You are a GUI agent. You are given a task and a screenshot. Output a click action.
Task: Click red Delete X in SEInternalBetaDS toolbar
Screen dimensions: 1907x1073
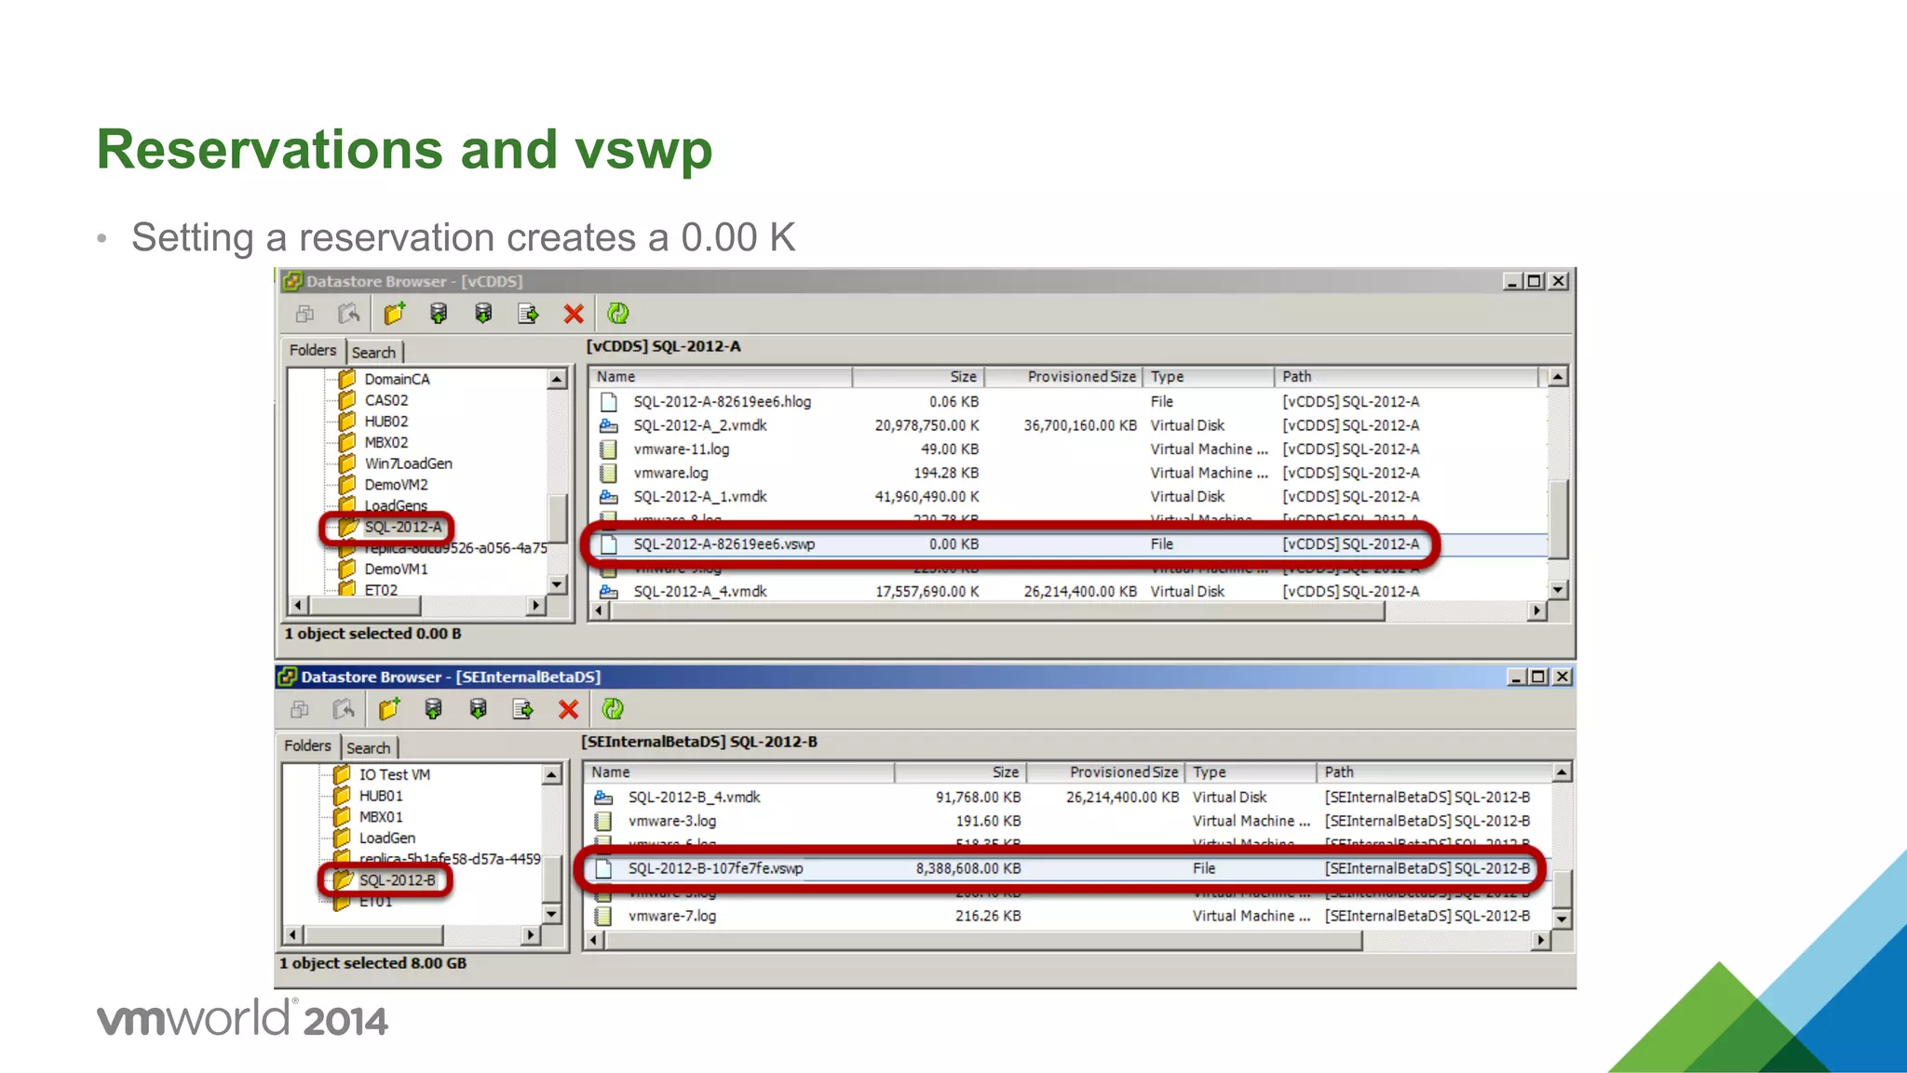568,709
